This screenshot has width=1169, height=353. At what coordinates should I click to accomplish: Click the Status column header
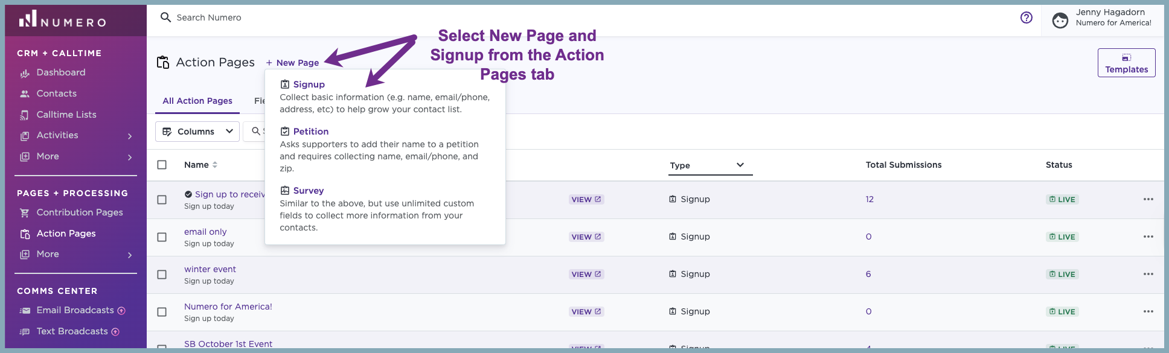coord(1059,165)
